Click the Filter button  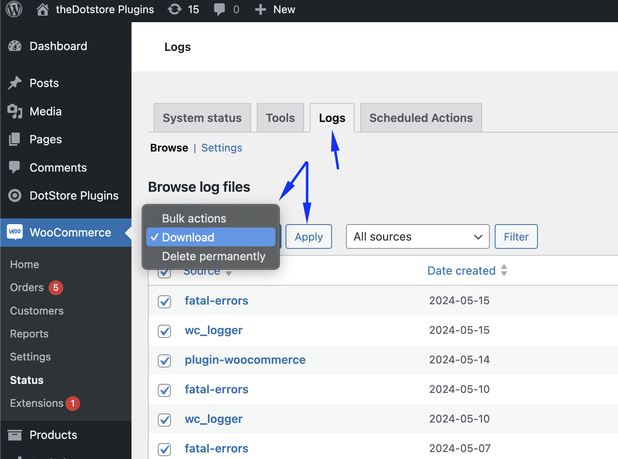(x=516, y=236)
